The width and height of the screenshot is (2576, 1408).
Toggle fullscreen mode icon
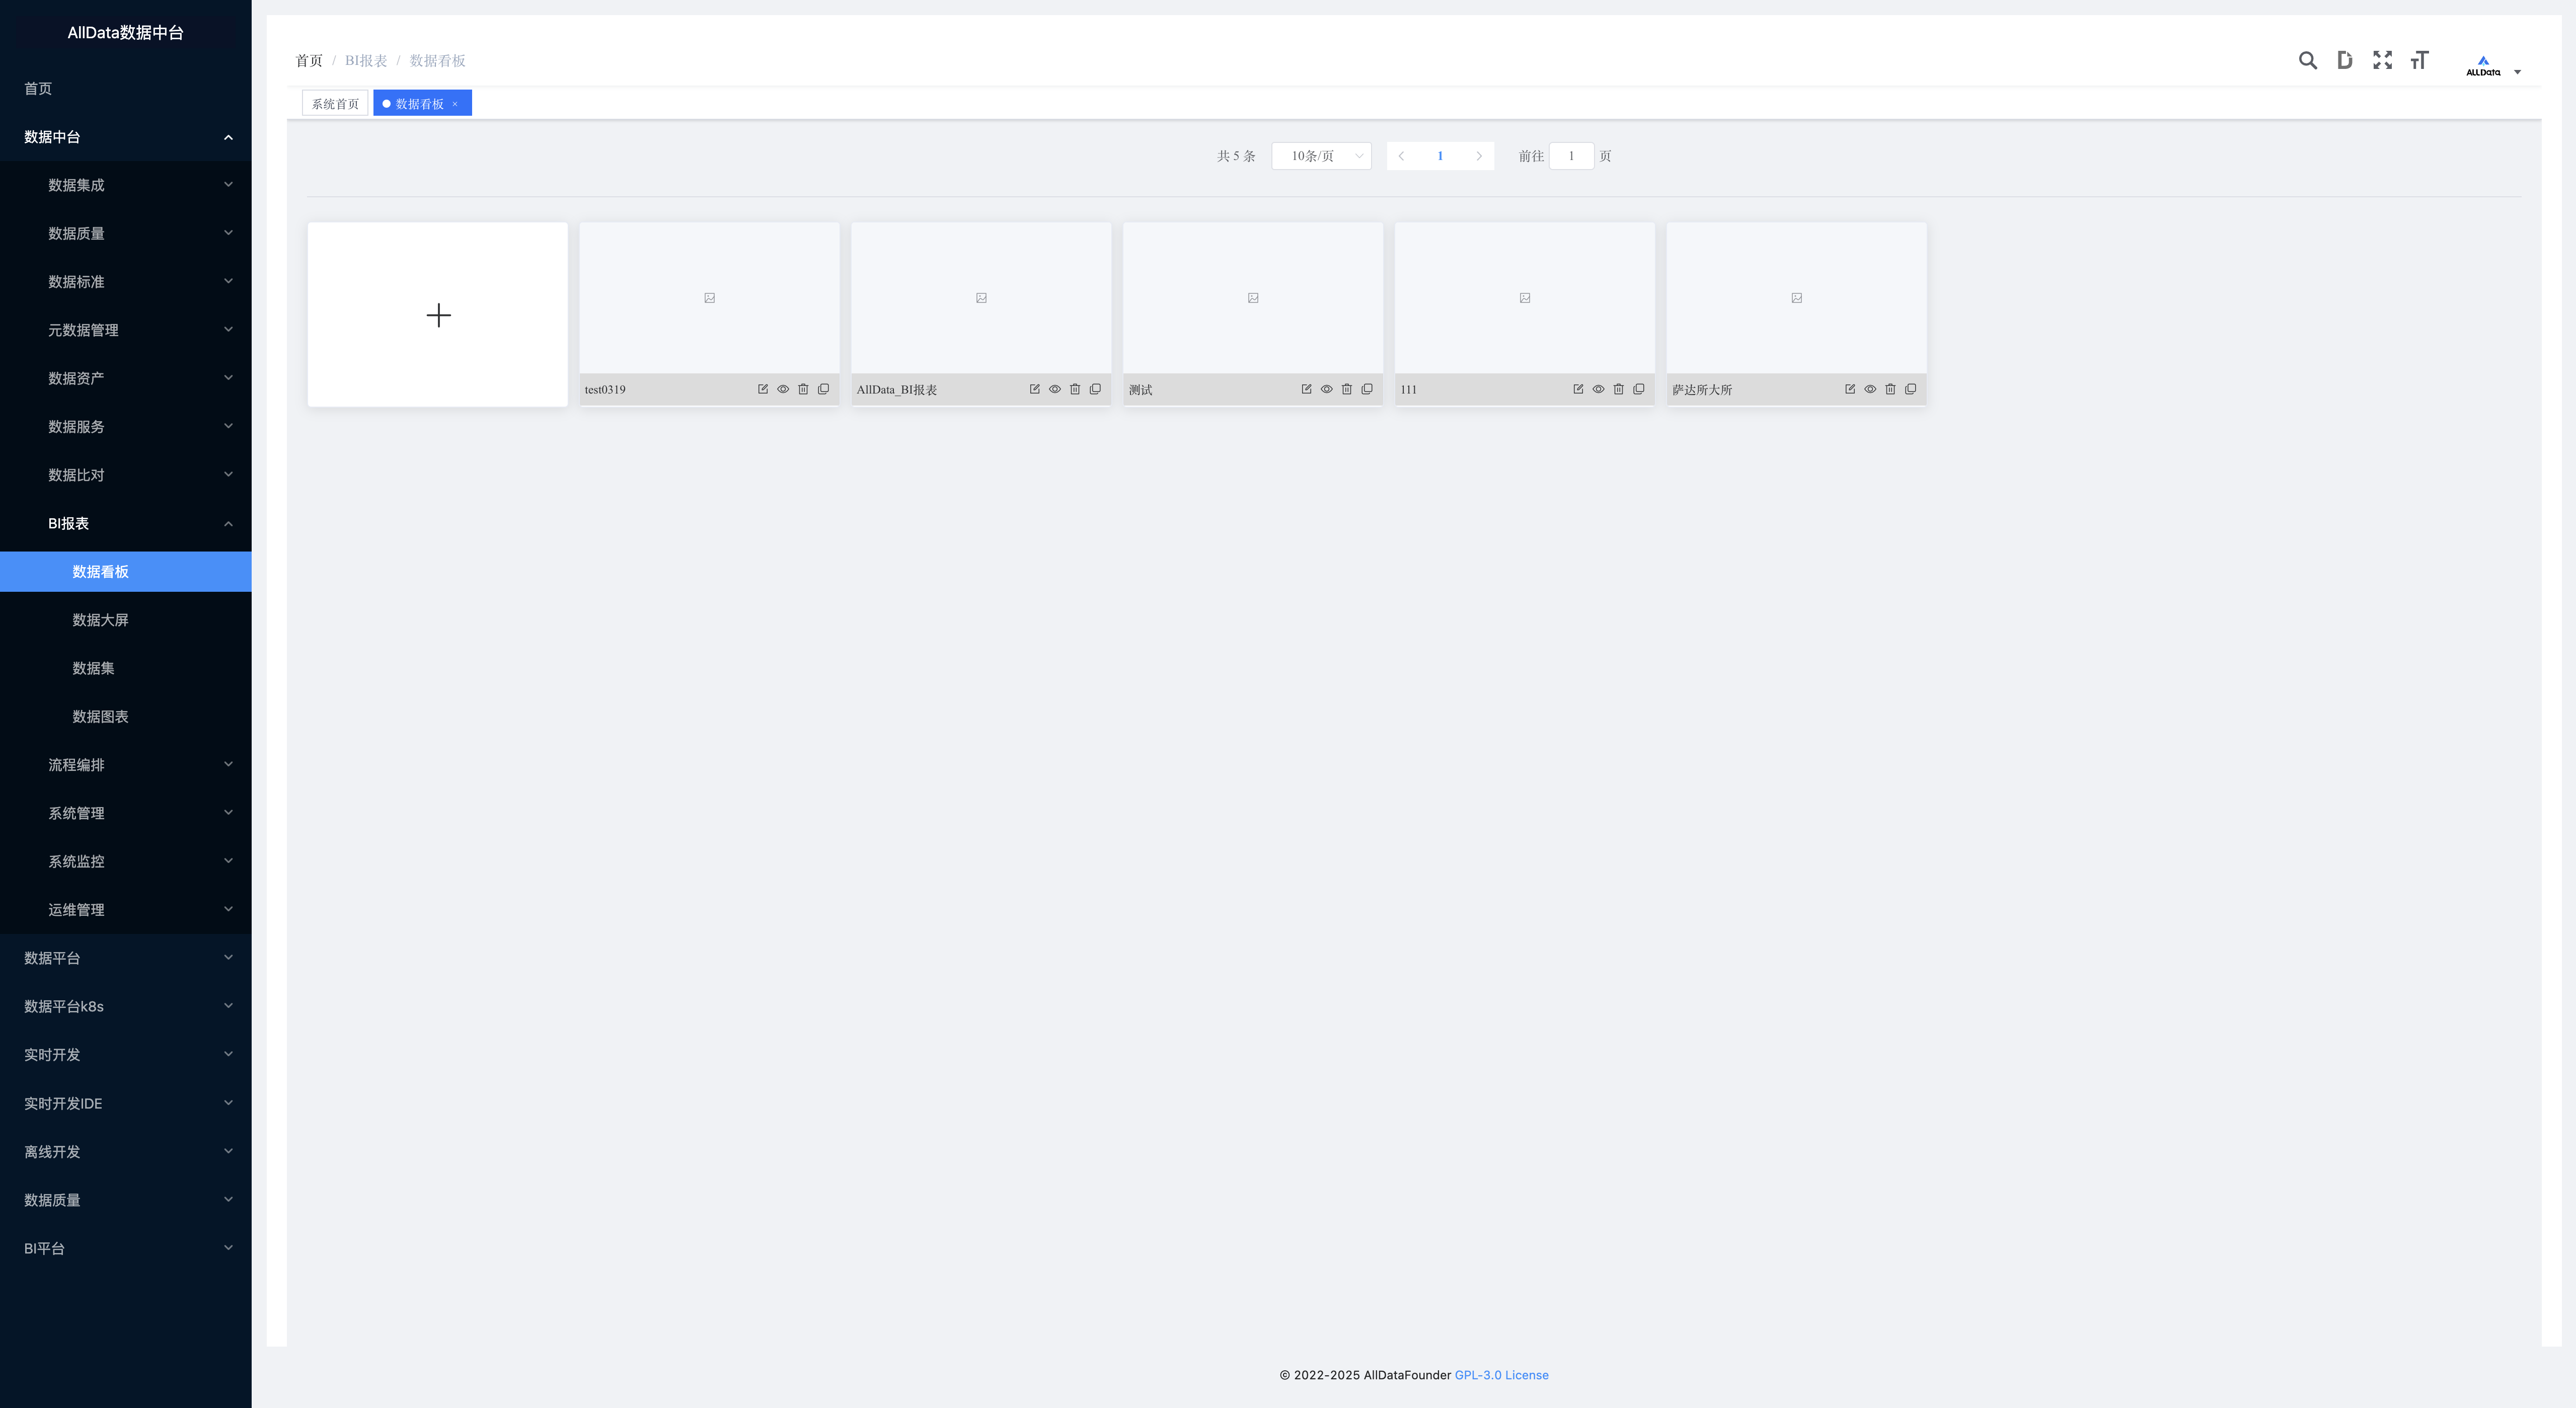2382,60
